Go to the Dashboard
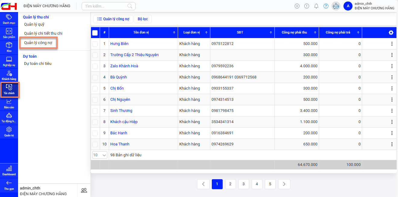Viewport: 398px width, 197px height. (x=9, y=170)
